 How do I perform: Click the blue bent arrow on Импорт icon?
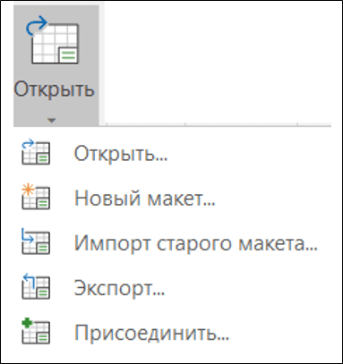click(28, 237)
